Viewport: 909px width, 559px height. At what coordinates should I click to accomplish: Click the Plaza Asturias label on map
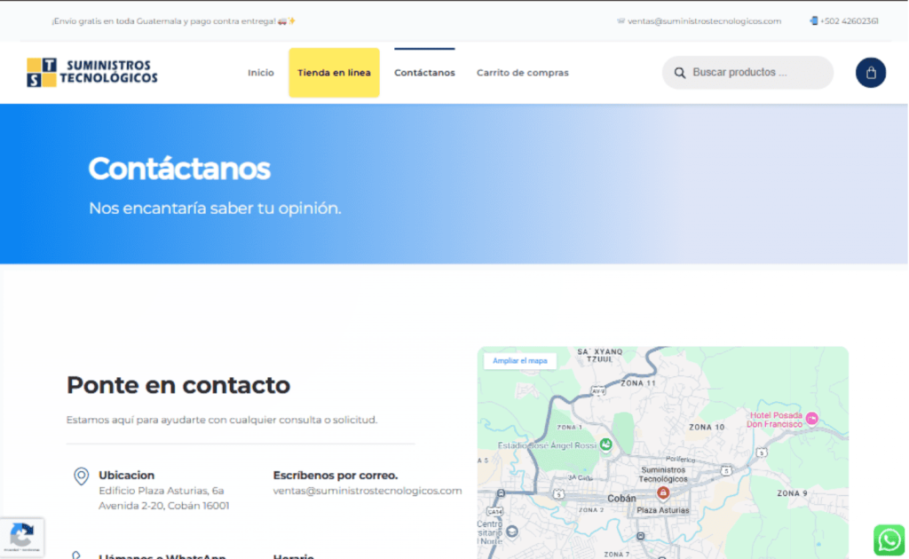(662, 510)
